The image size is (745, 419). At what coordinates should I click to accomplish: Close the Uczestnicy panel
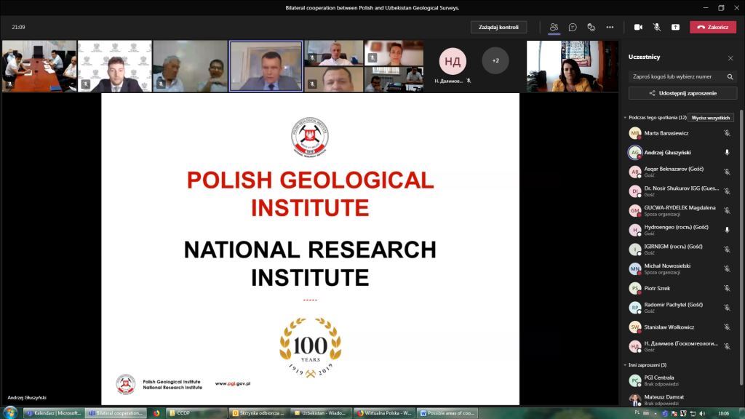tap(730, 58)
